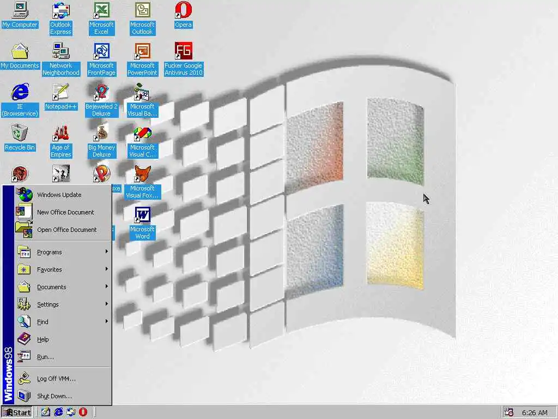Expand the Programs submenu in Start menu

pyautogui.click(x=63, y=252)
